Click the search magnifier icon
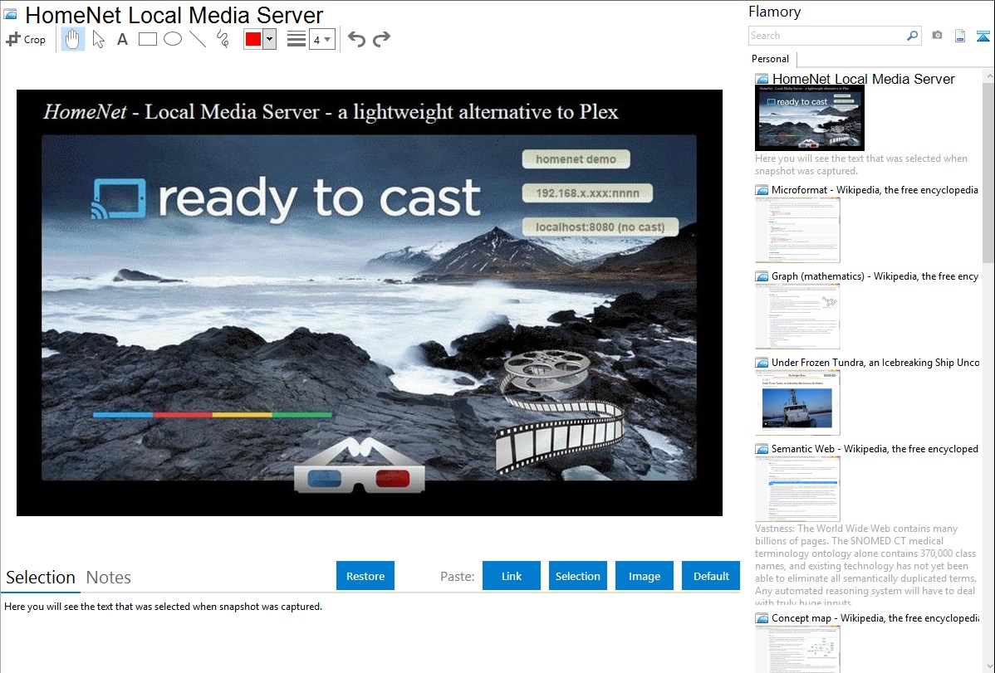The width and height of the screenshot is (995, 673). click(912, 36)
